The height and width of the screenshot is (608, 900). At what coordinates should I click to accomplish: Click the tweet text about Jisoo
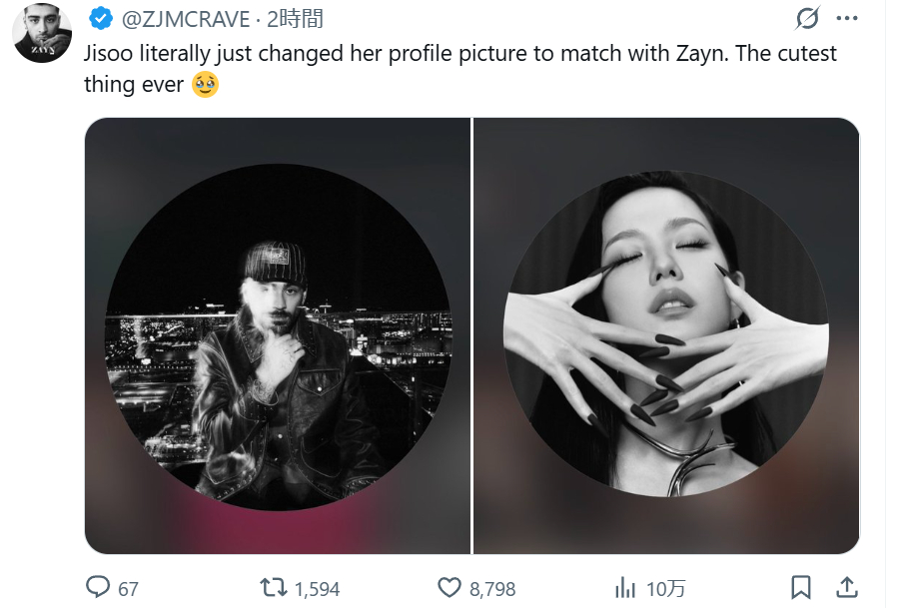tap(459, 54)
